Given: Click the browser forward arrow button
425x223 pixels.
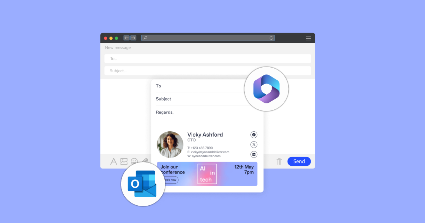Looking at the screenshot, I should pos(133,38).
